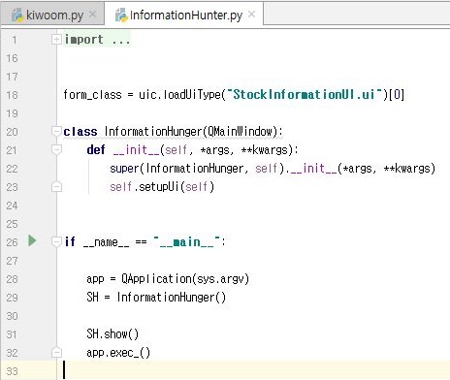Image resolution: width=450 pixels, height=380 pixels.
Task: Click 'form_class' variable on line 18
Action: [x=92, y=95]
